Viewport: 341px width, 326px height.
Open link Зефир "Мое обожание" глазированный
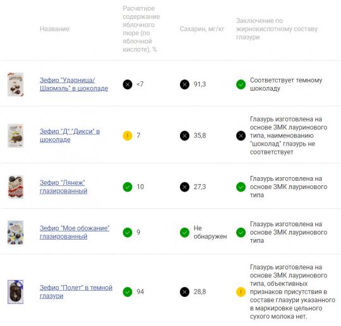click(75, 232)
